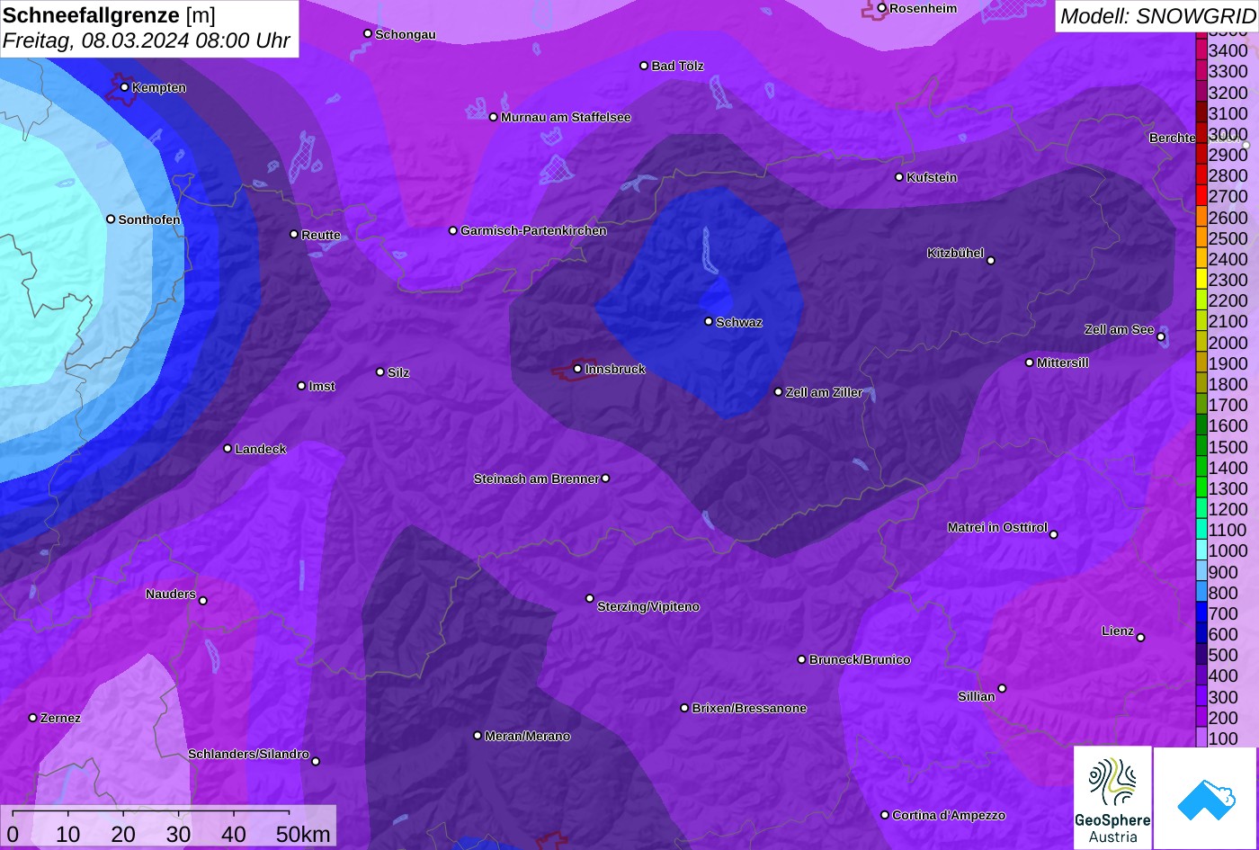Click the Lienz location dot
Screen dimensions: 1259x850
point(1140,638)
